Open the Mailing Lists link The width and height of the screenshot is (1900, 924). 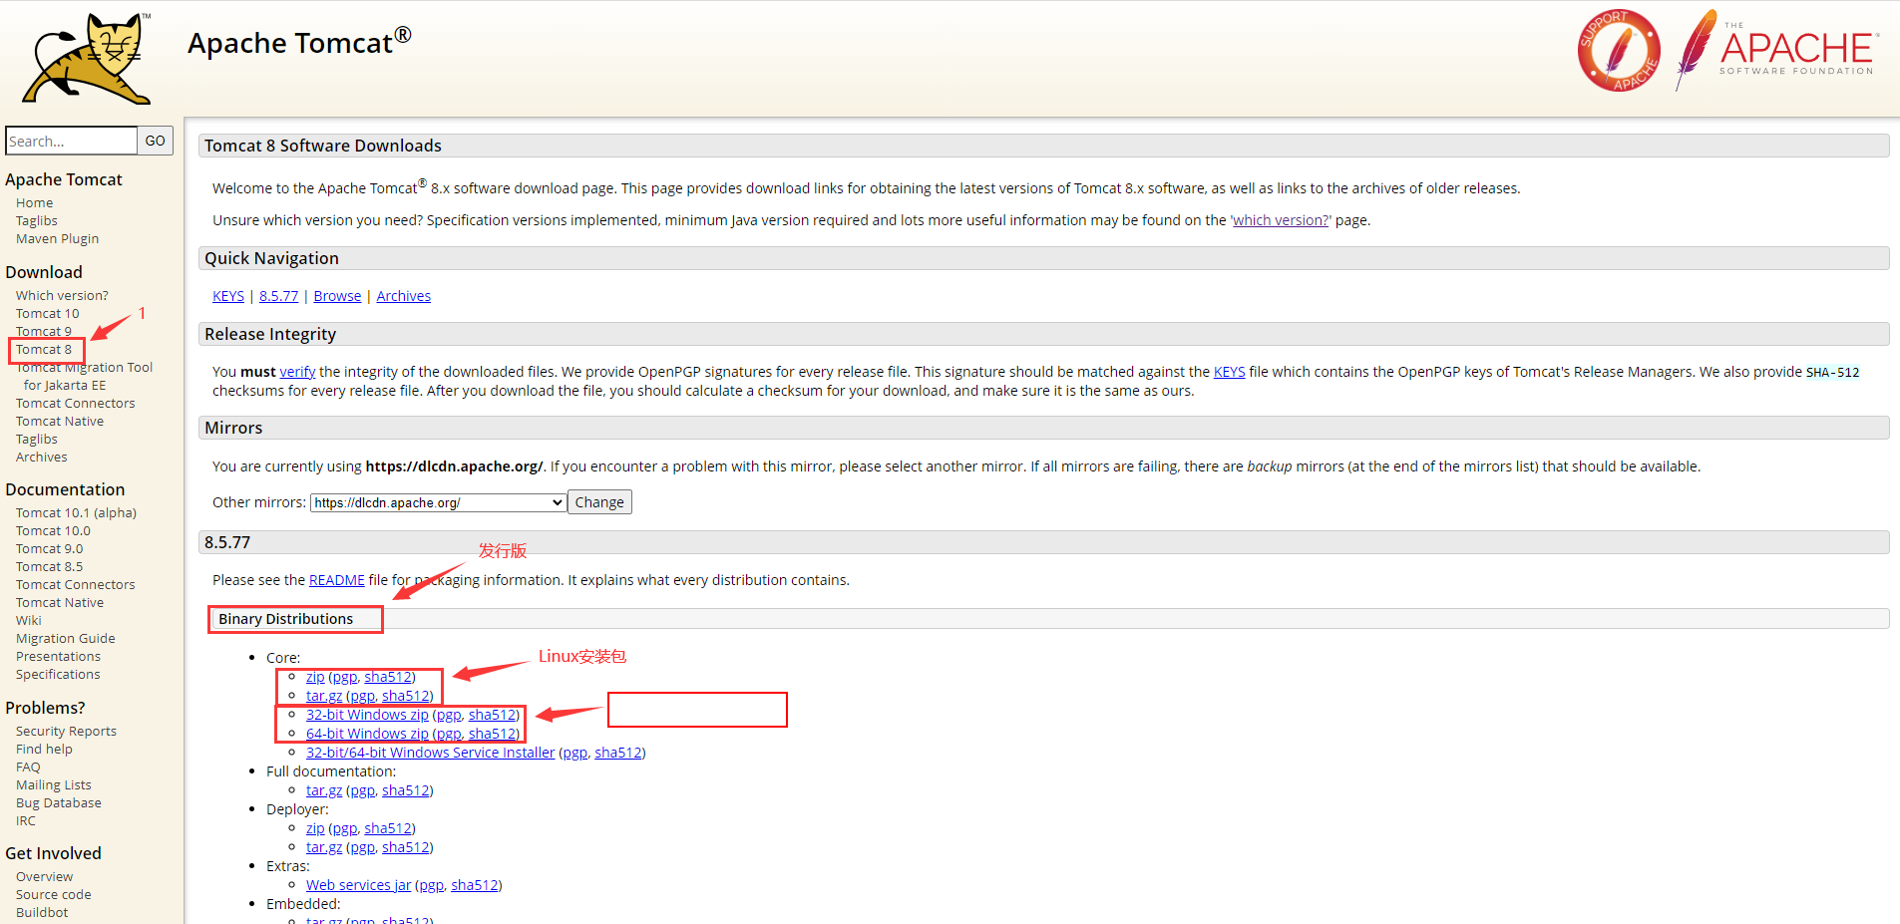coord(54,784)
